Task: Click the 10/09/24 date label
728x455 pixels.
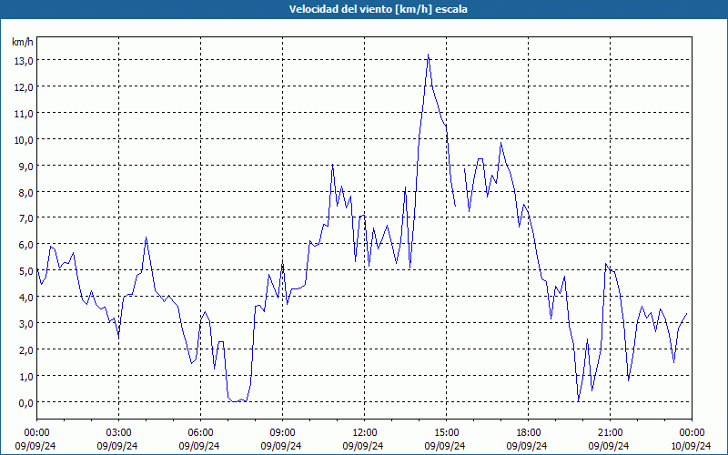Action: [x=692, y=446]
